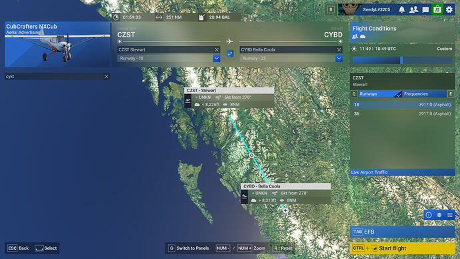Open the chat messages icon

425,10
